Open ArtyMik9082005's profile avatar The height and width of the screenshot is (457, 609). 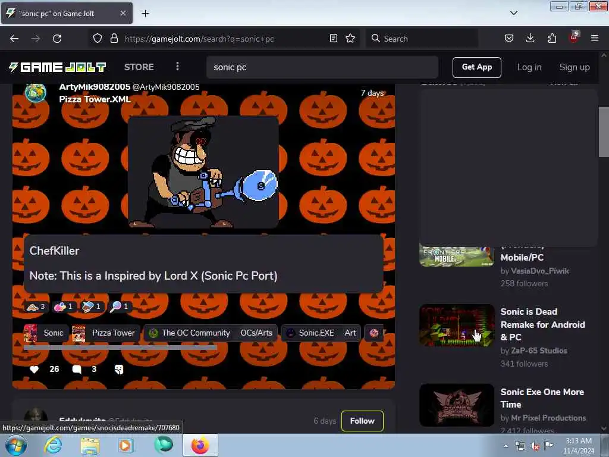pos(35,93)
